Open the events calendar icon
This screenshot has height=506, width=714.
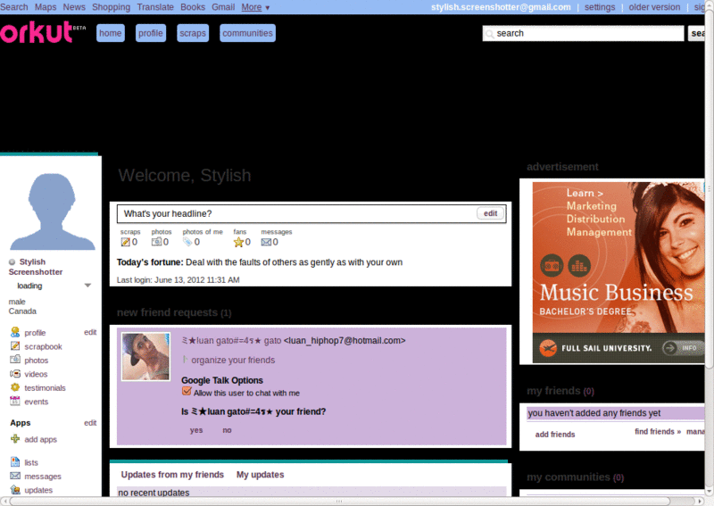(15, 402)
